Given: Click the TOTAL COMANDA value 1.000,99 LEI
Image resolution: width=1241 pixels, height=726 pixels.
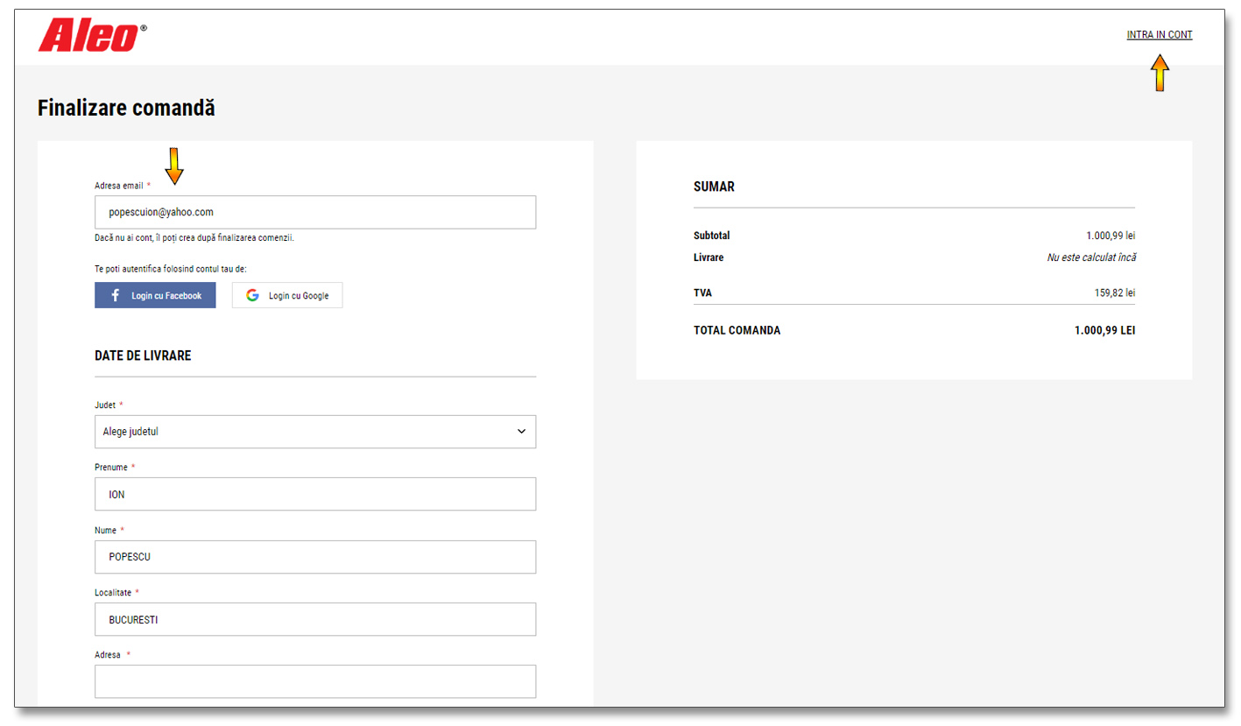Looking at the screenshot, I should tap(1104, 331).
